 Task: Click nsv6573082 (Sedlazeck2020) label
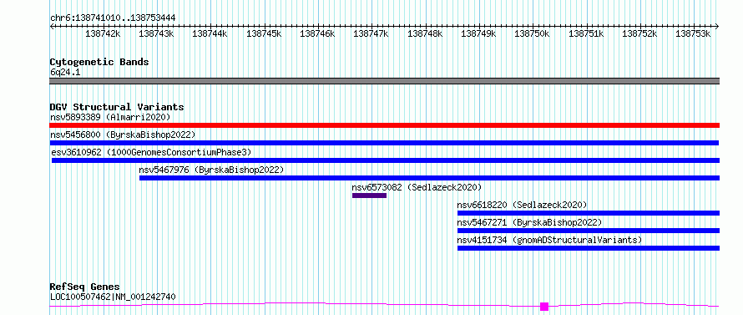coord(417,187)
